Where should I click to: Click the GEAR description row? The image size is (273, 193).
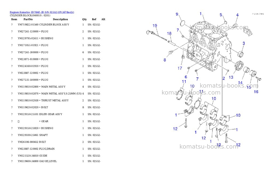point(56,121)
